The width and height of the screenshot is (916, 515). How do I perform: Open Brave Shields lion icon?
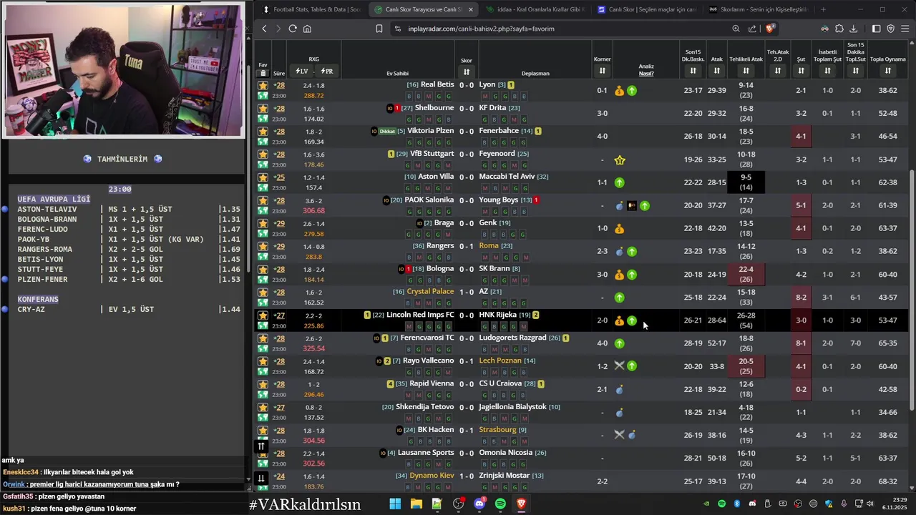click(x=770, y=29)
